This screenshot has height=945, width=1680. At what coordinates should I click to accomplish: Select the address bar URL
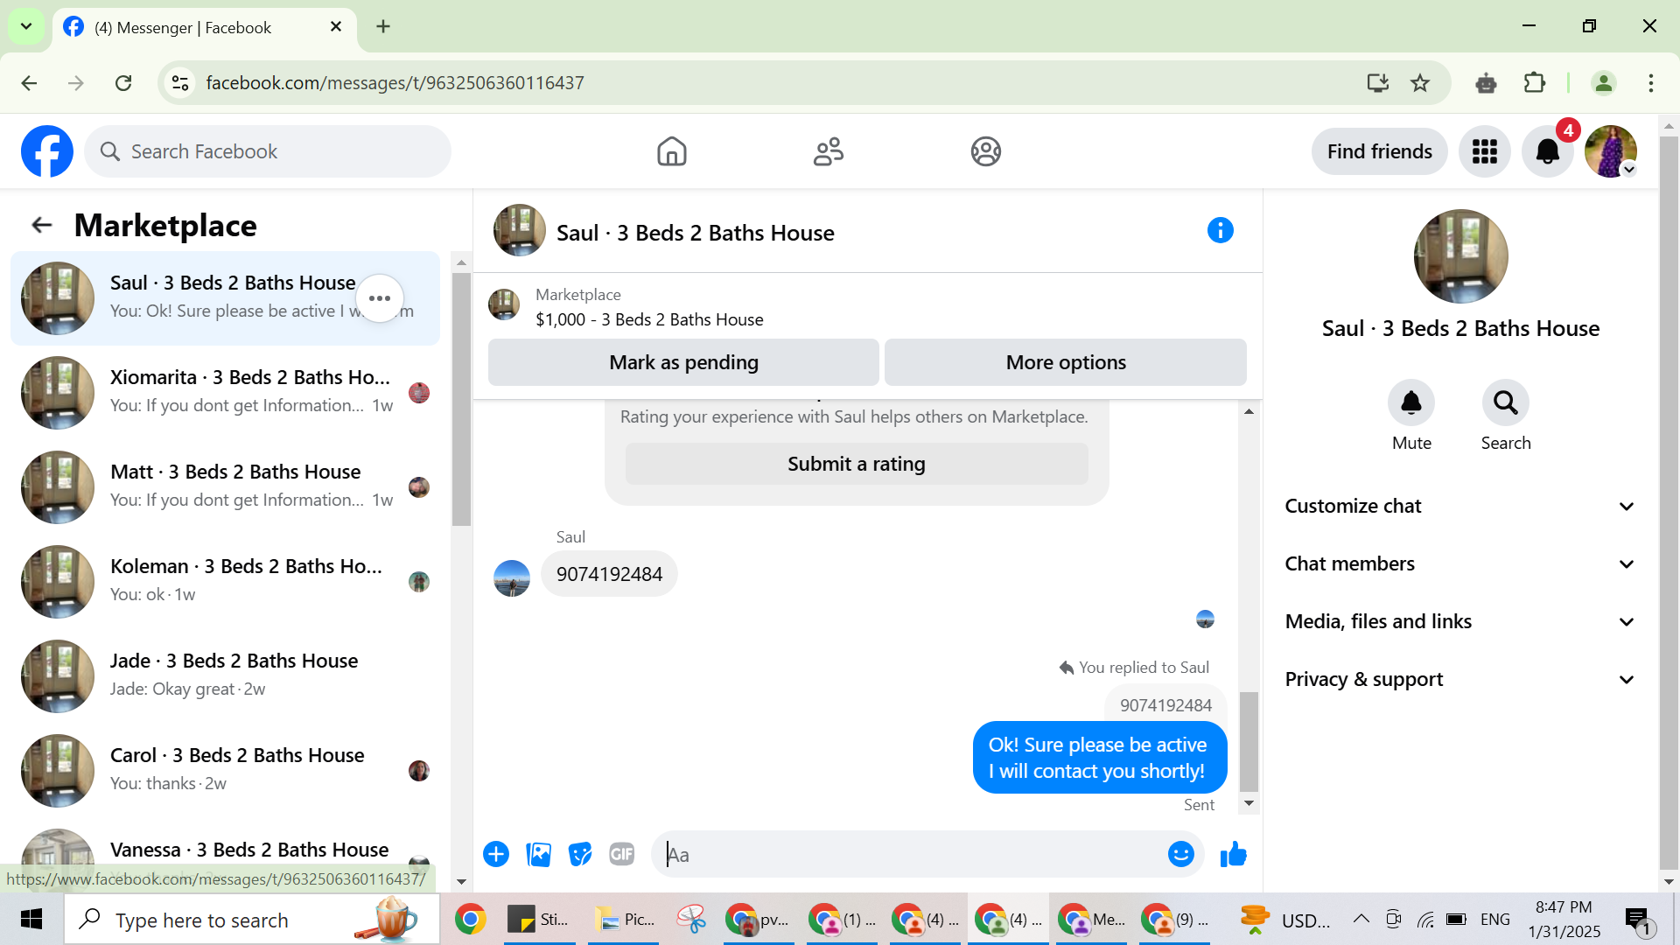395,83
